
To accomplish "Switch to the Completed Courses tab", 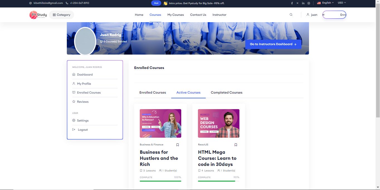I will pyautogui.click(x=226, y=93).
